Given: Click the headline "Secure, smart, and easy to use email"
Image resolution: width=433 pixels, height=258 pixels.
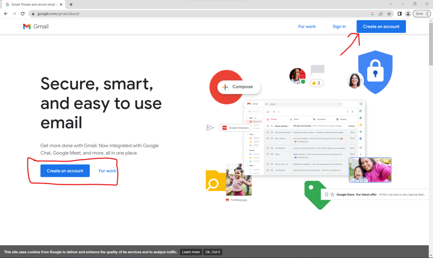Looking at the screenshot, I should pyautogui.click(x=101, y=103).
